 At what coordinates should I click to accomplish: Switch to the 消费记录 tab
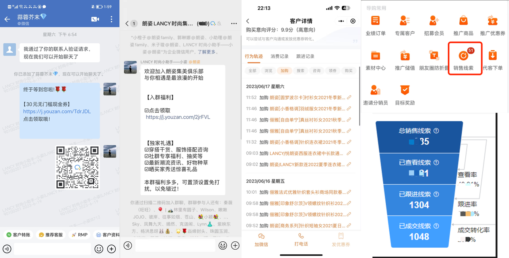(280, 56)
